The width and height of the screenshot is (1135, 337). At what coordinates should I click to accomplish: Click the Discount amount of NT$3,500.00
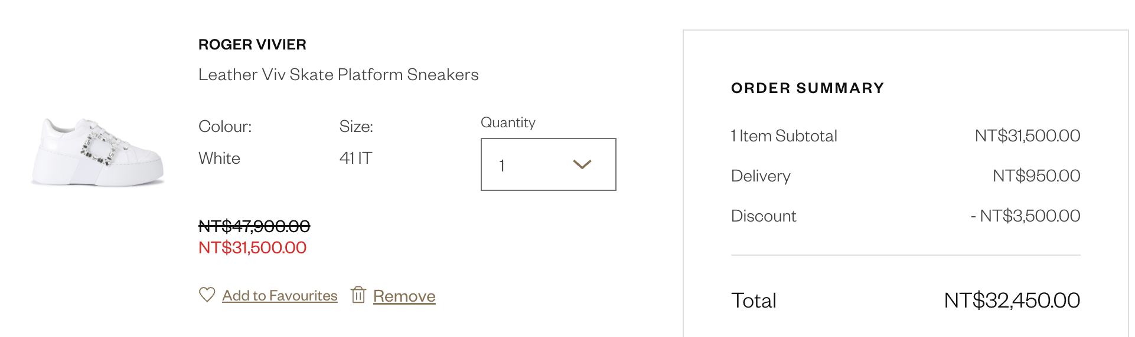1025,216
